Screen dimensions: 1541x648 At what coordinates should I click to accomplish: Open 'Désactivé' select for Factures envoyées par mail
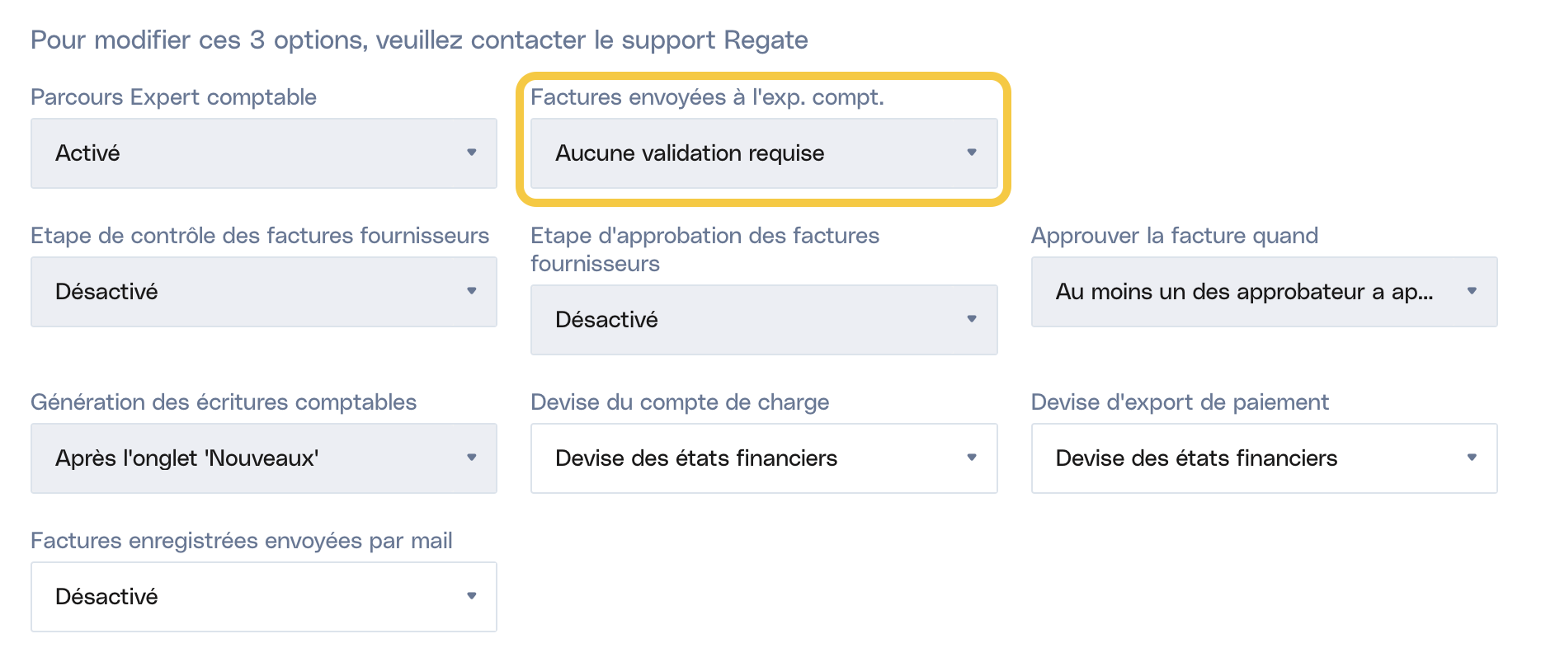click(x=247, y=597)
